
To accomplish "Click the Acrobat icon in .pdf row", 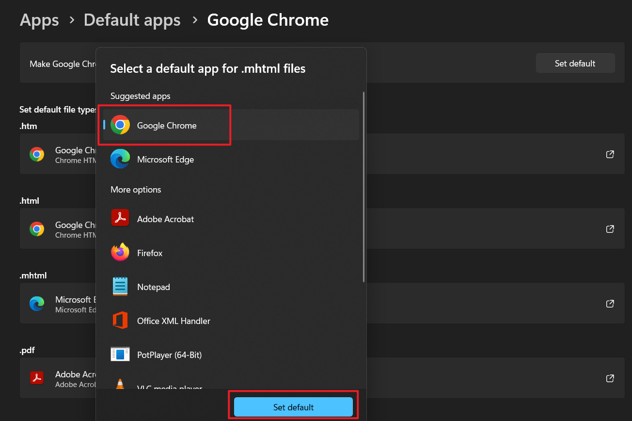I will click(x=37, y=378).
